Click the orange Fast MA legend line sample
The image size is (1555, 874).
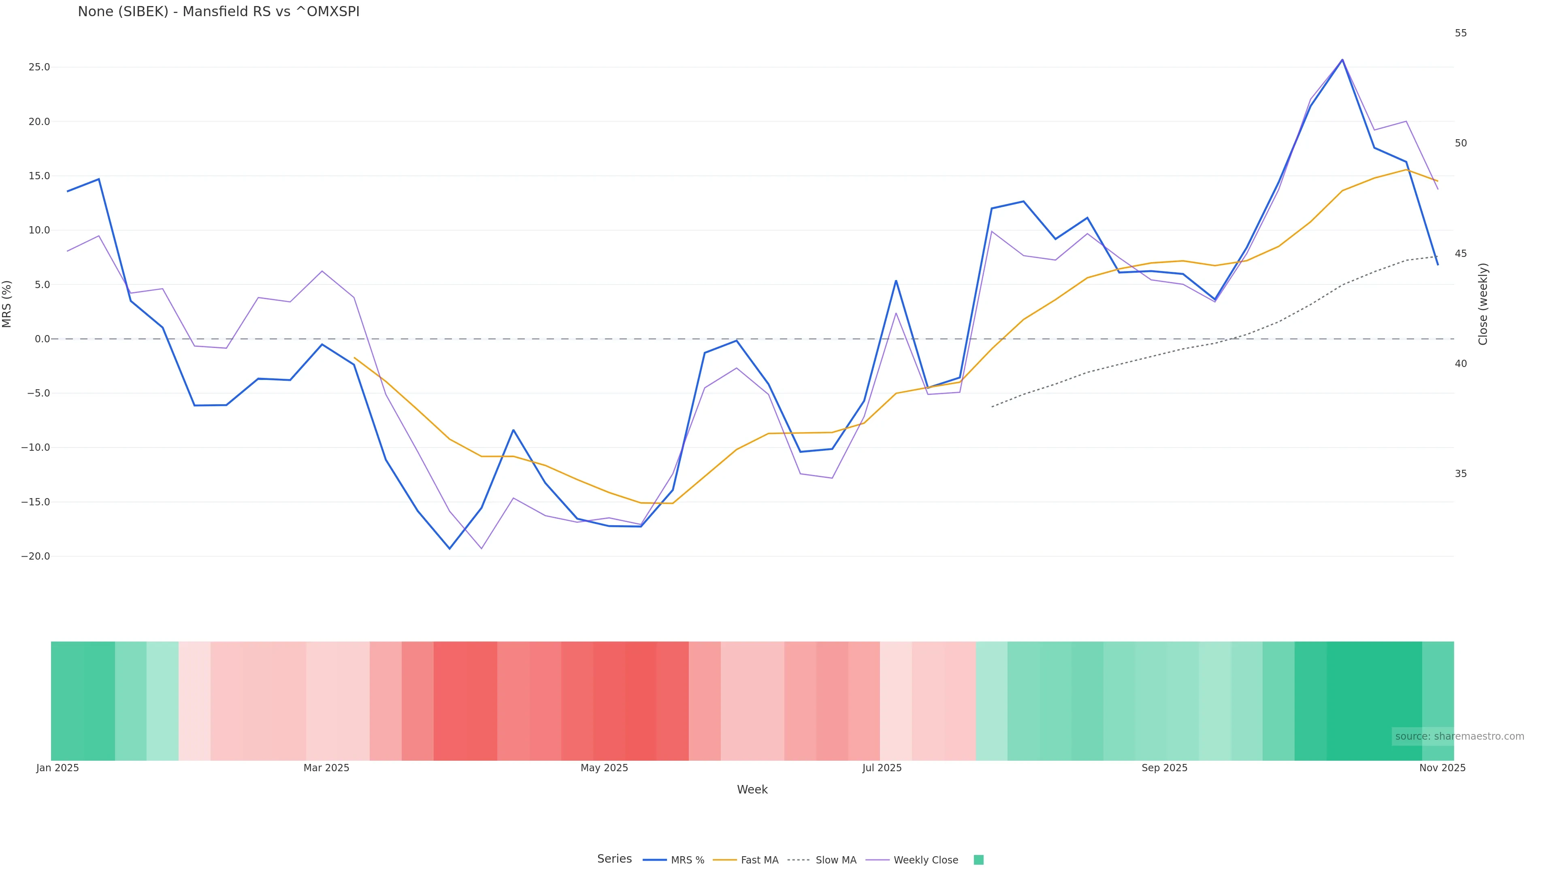click(x=724, y=860)
